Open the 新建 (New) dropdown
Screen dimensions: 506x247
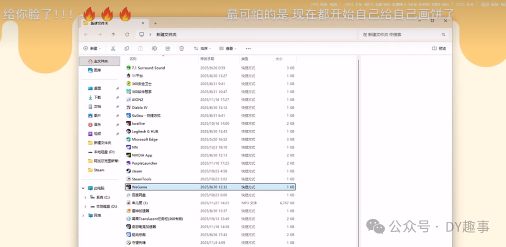(92, 49)
